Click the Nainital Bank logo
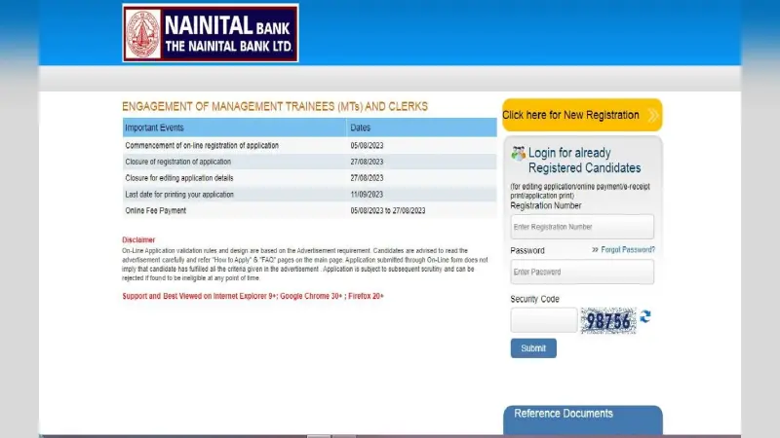 [211, 33]
